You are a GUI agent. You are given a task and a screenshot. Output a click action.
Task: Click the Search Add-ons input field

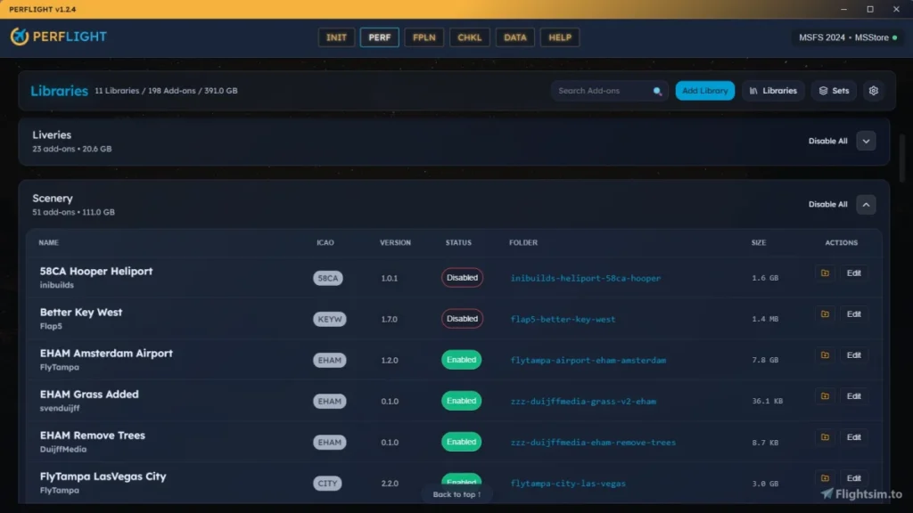coord(602,91)
